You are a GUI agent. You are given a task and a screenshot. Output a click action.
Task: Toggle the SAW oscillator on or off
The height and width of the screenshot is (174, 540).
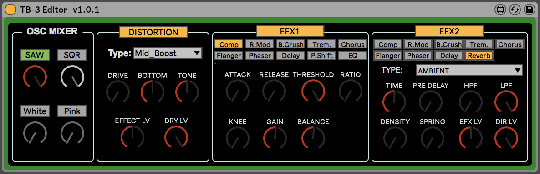pos(35,55)
